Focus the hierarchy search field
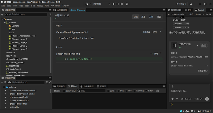 [26, 15]
